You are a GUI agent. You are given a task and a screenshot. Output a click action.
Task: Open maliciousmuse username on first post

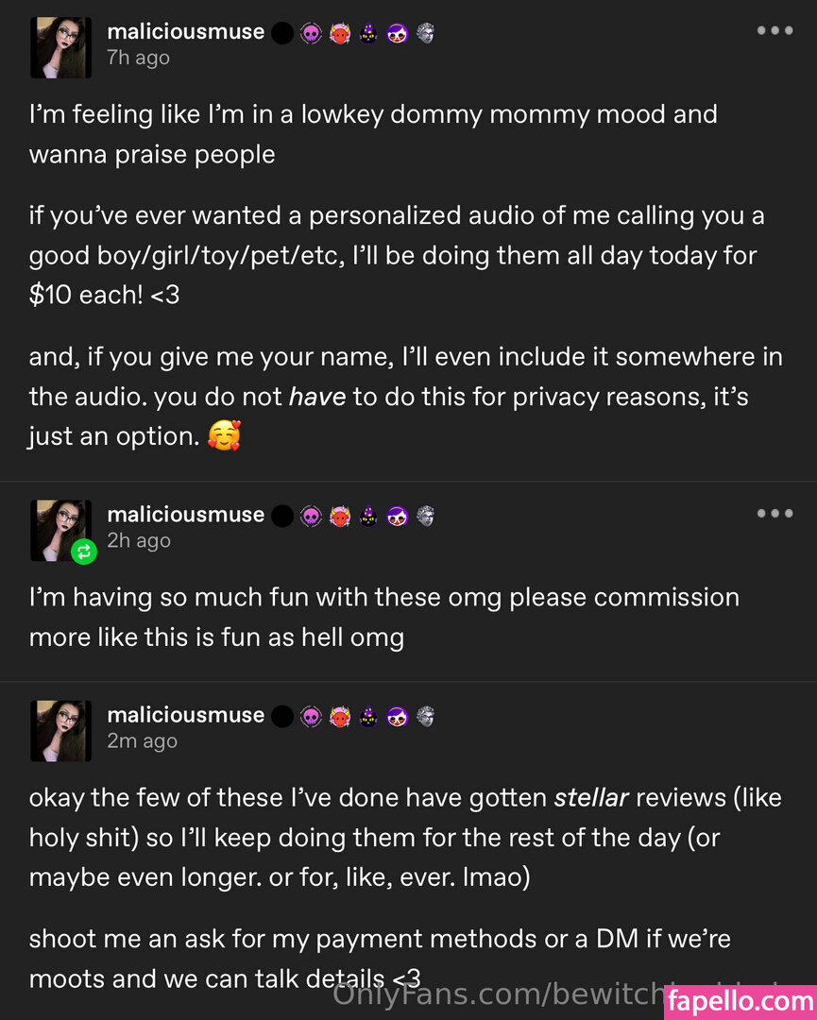[185, 31]
